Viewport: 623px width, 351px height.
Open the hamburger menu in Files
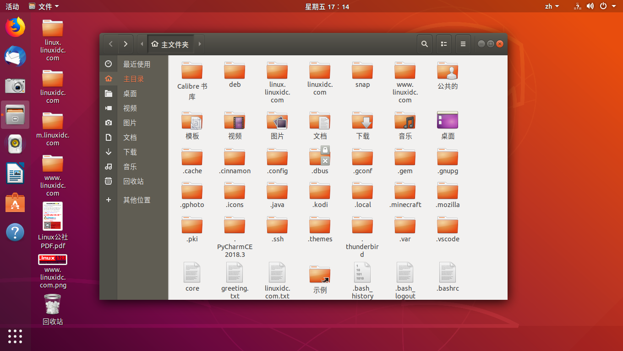coord(463,44)
